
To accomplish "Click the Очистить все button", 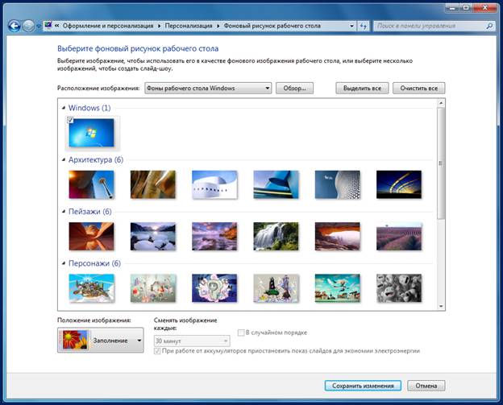I will point(419,88).
